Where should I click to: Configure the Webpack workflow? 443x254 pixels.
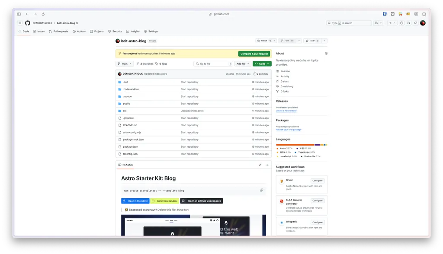pyautogui.click(x=317, y=222)
